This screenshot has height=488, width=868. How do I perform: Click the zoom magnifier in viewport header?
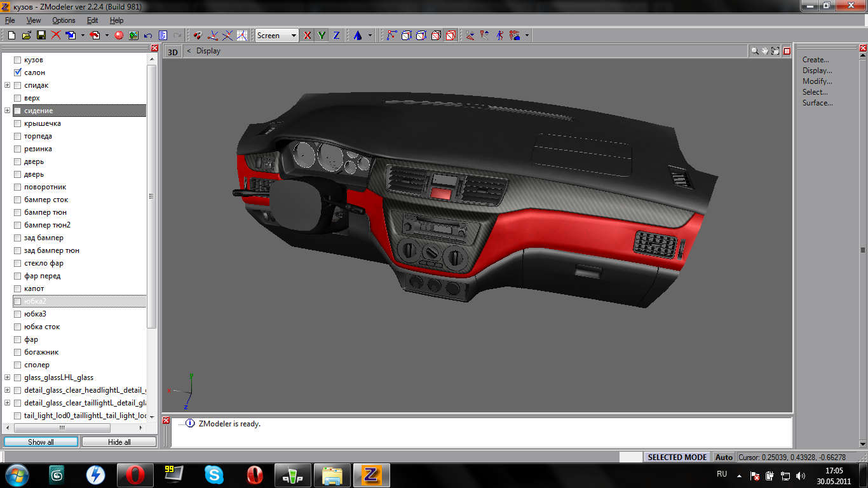point(755,51)
